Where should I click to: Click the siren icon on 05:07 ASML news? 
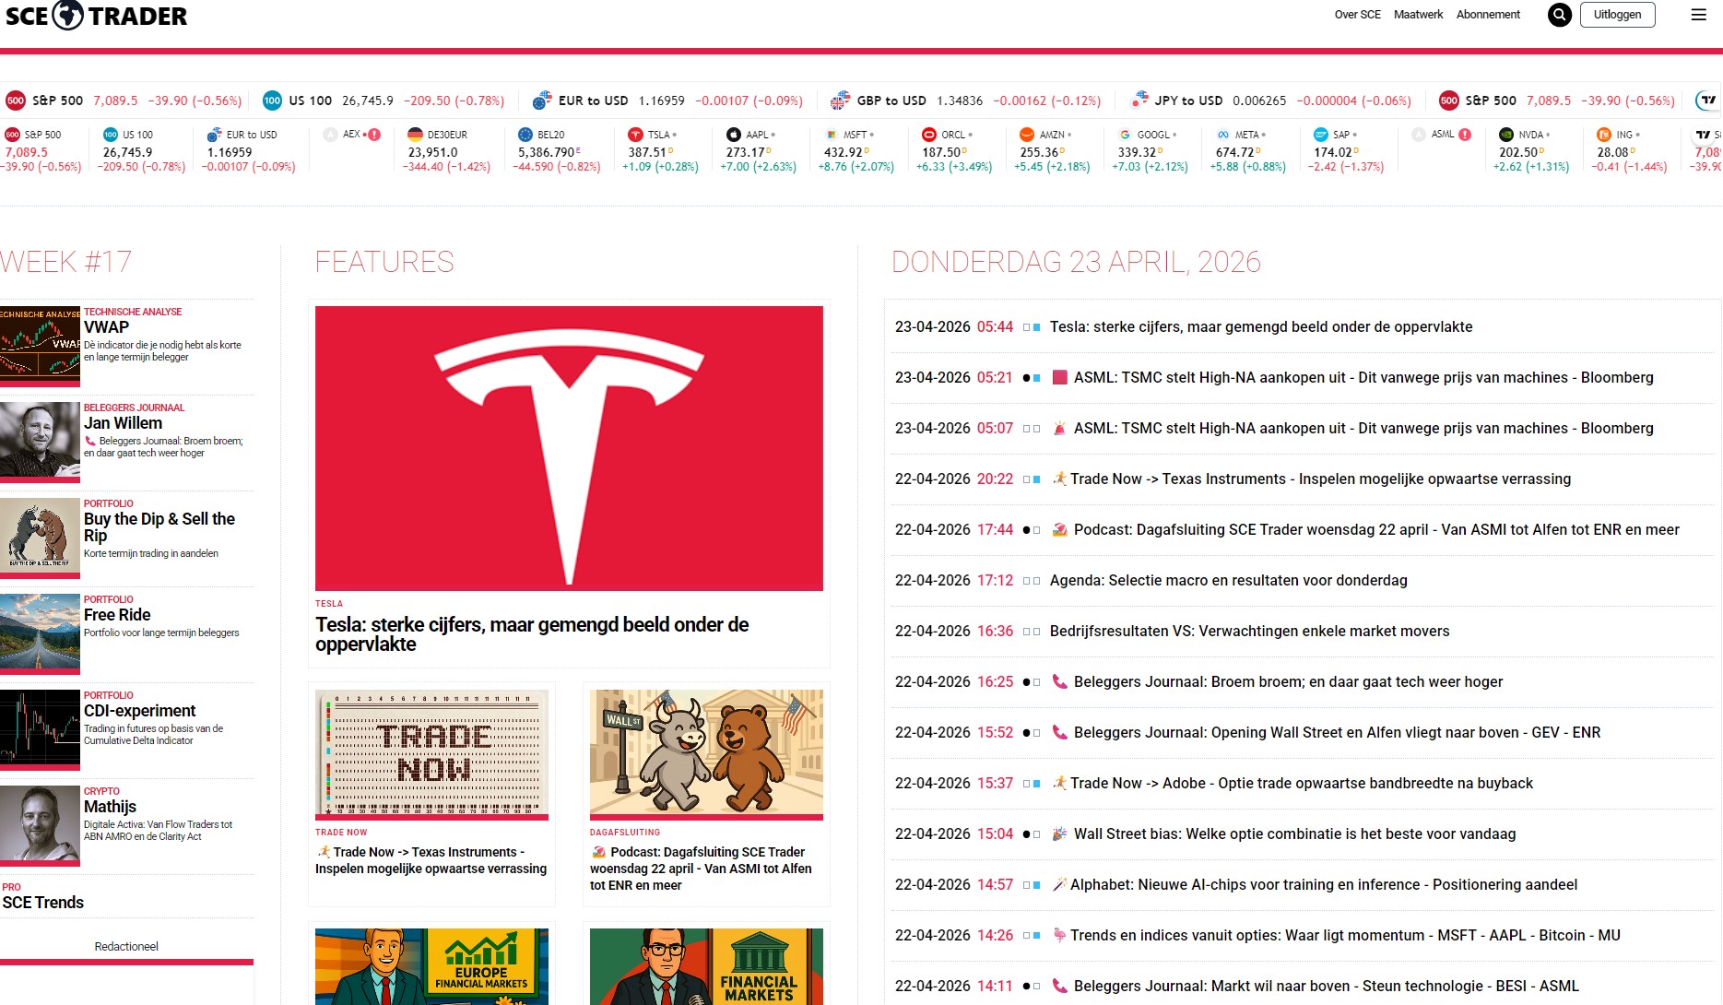pyautogui.click(x=1060, y=428)
